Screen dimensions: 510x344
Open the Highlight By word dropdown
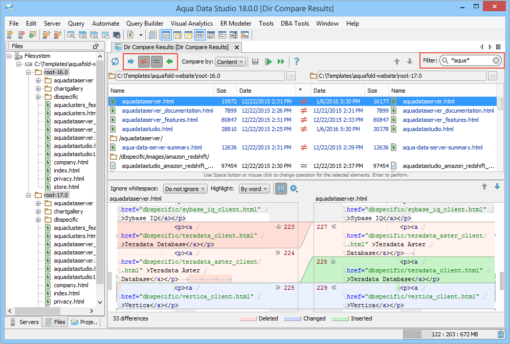pyautogui.click(x=254, y=189)
